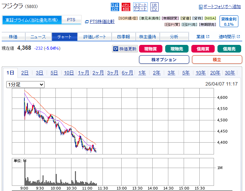245x191 pixels.
Task: Add stock via ポートフォリオへ追加 link
Action: click(222, 7)
